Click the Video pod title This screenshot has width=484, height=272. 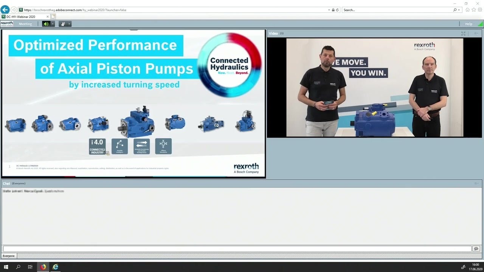pos(273,33)
